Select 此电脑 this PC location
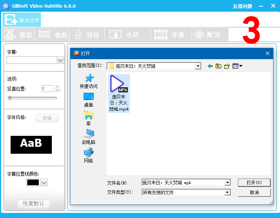 point(89,137)
